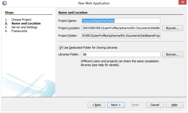Viewport: 188px width, 113px height.
Task: Open Help for this wizard
Action: coord(174,105)
